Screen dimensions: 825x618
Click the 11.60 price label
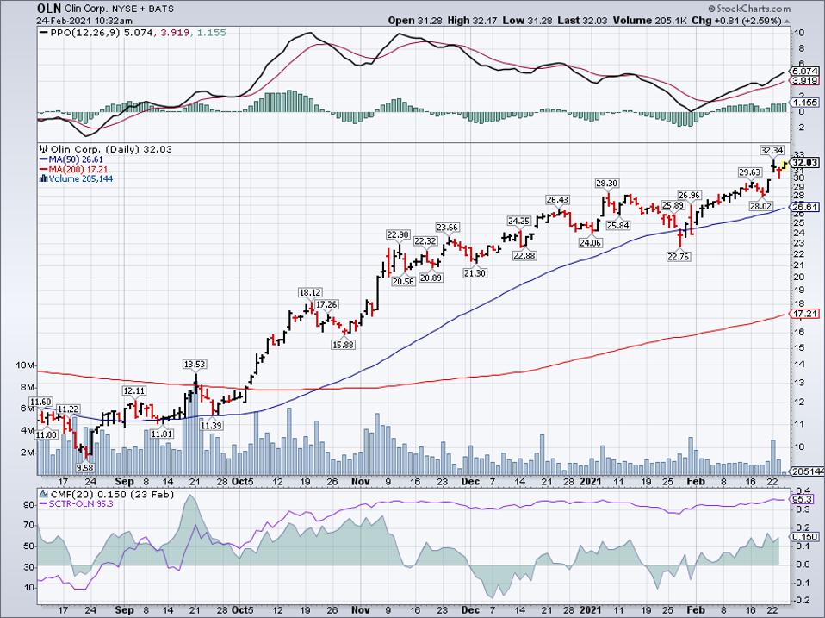(x=40, y=403)
